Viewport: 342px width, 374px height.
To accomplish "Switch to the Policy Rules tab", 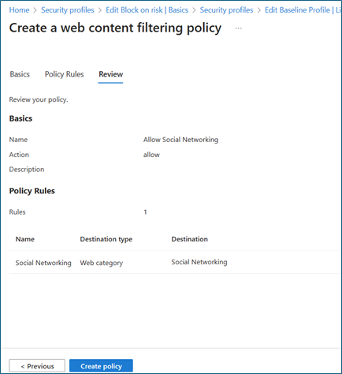I will point(64,74).
